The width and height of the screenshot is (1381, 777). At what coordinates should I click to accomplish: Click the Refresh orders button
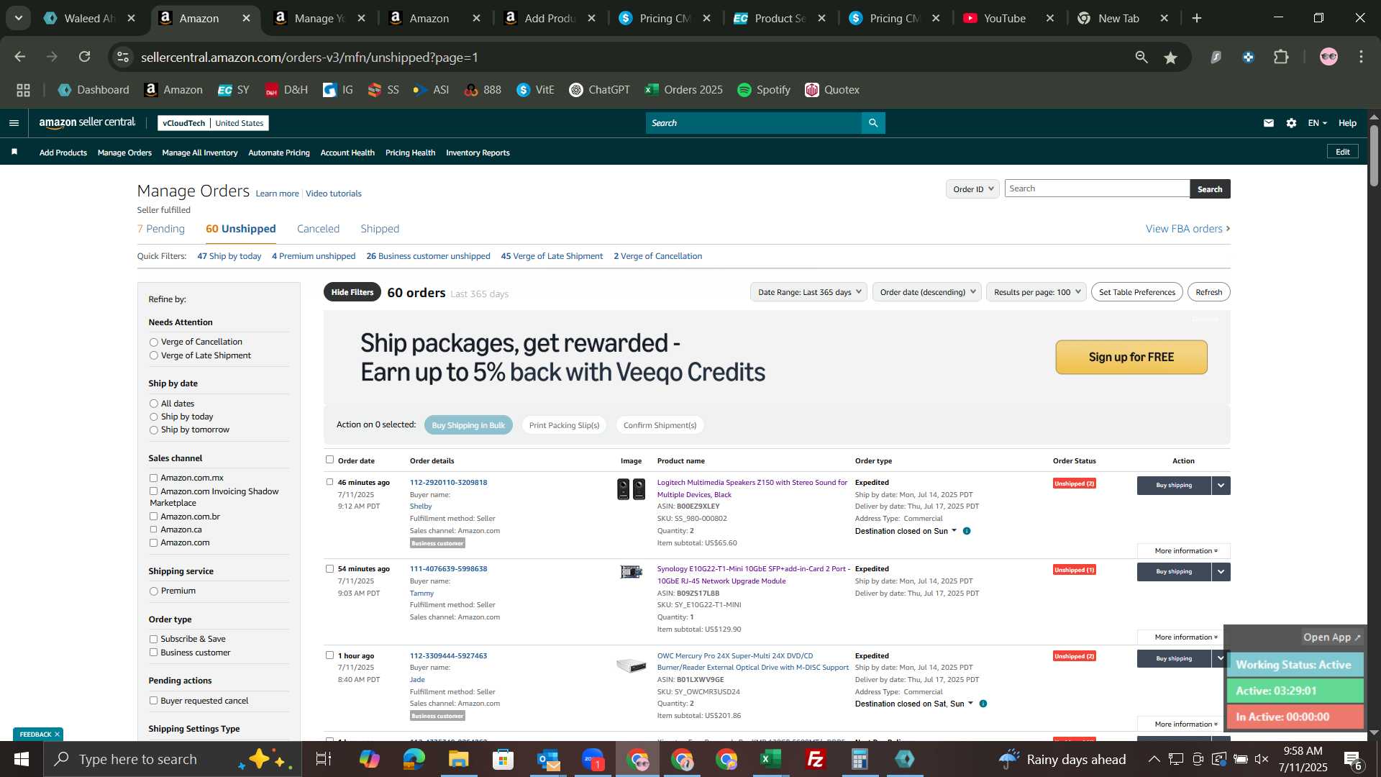[x=1209, y=292]
